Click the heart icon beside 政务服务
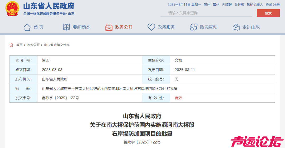Image resolution: width=285 pixels, height=148 pixels. click(151, 27)
